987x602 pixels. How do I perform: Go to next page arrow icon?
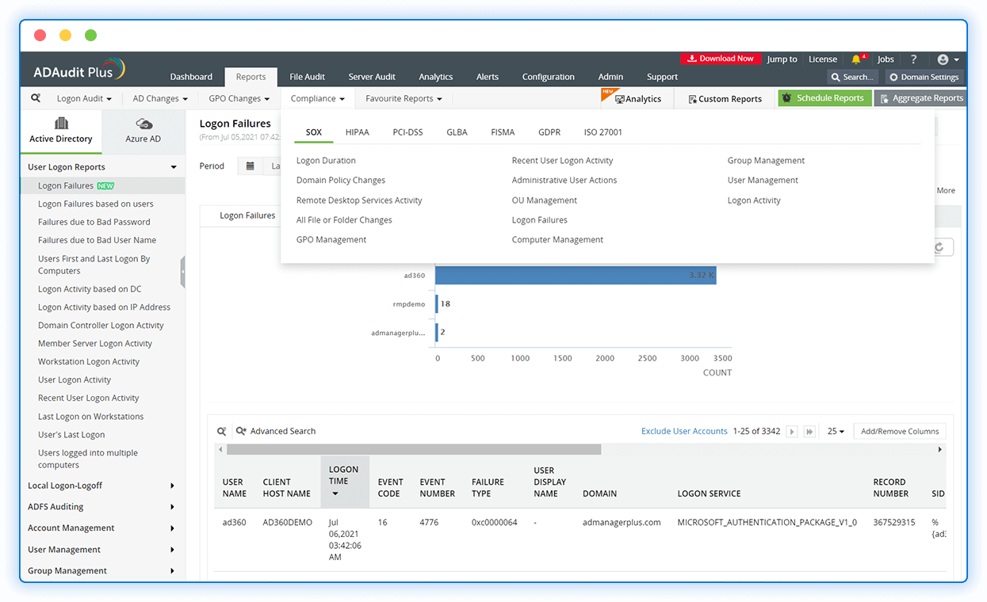click(x=791, y=432)
